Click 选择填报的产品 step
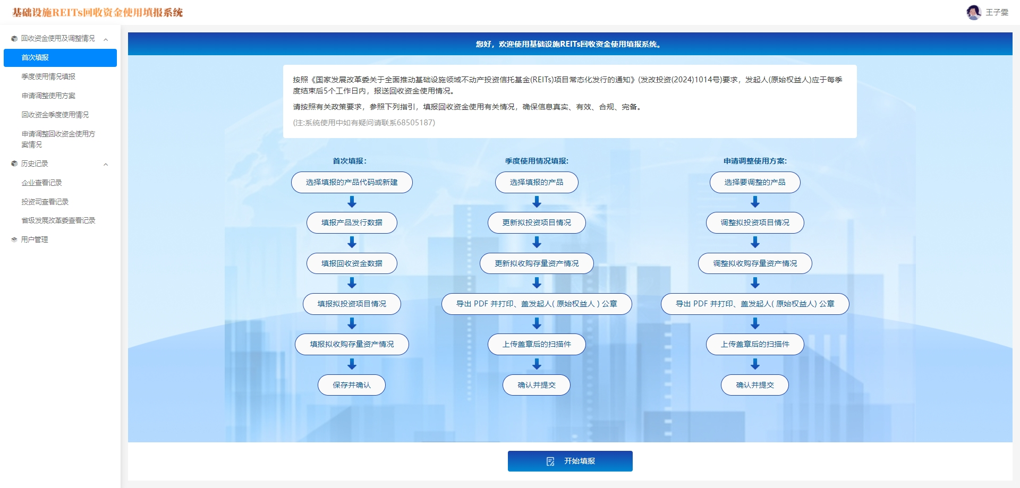The width and height of the screenshot is (1020, 488). [x=537, y=182]
